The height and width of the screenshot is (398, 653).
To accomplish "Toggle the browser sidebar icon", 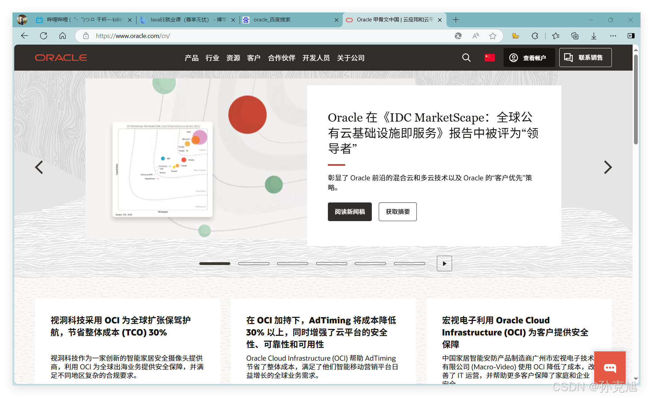I will [x=631, y=36].
